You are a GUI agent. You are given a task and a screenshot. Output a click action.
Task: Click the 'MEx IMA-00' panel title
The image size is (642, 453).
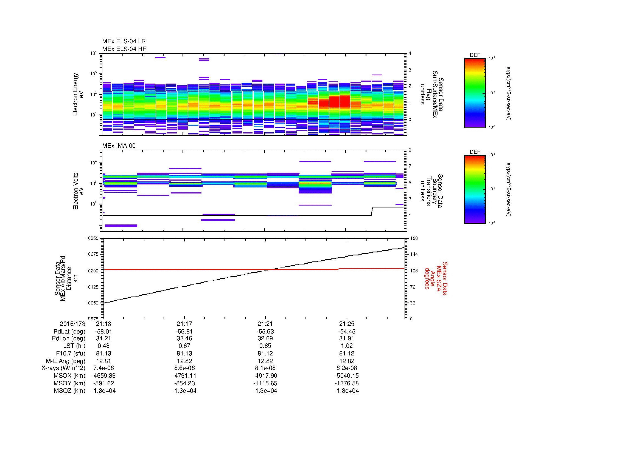[x=119, y=146]
